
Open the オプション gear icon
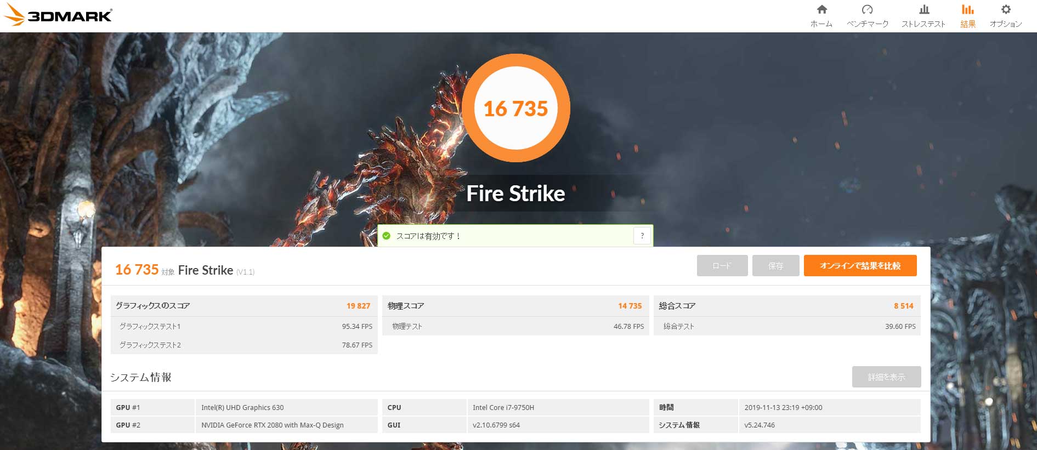tap(1006, 9)
